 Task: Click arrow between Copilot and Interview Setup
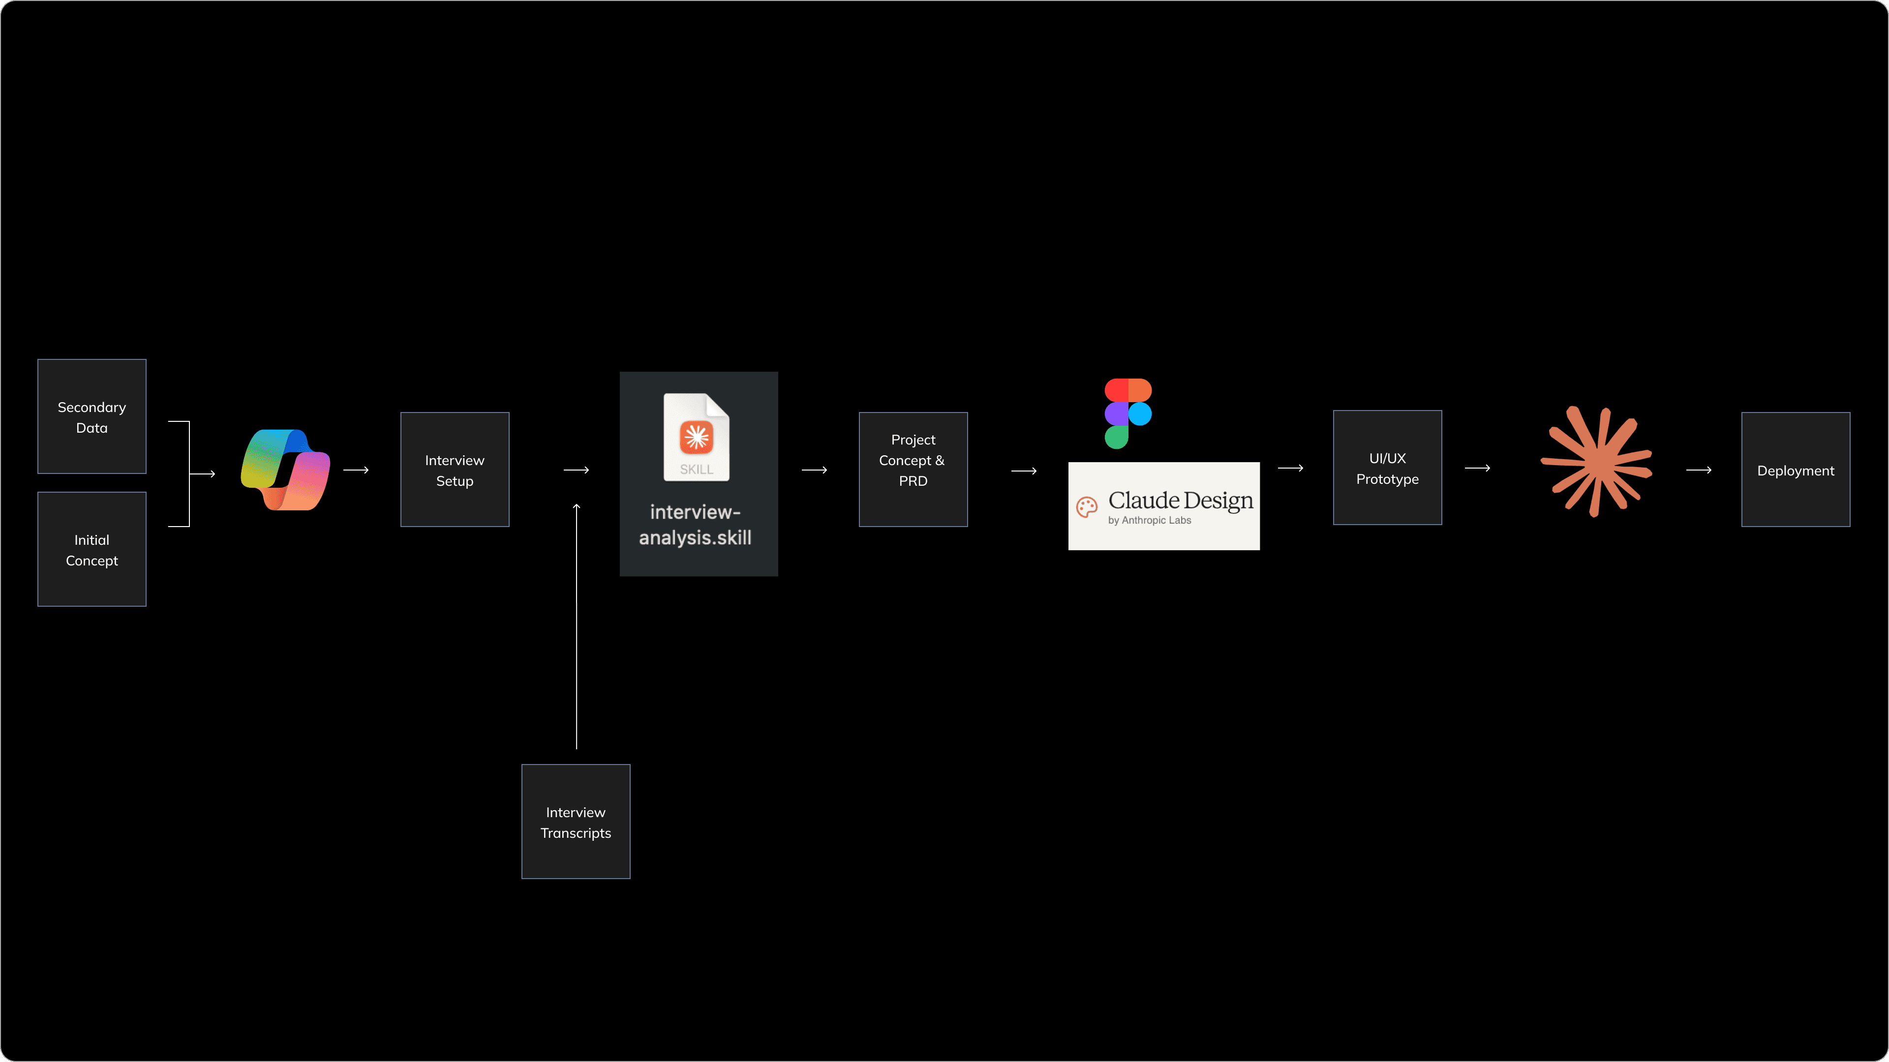coord(356,470)
